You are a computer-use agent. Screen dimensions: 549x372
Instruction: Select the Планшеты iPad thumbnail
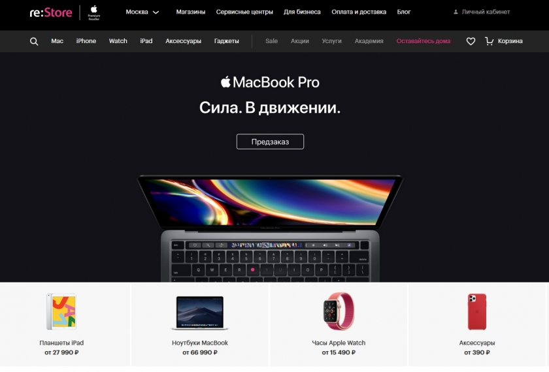(61, 311)
